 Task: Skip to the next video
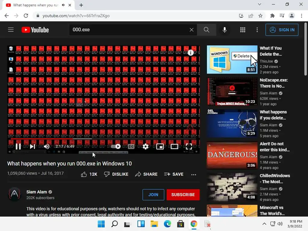point(32,146)
